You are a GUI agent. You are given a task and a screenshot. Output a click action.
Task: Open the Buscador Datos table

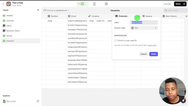tap(21, 31)
